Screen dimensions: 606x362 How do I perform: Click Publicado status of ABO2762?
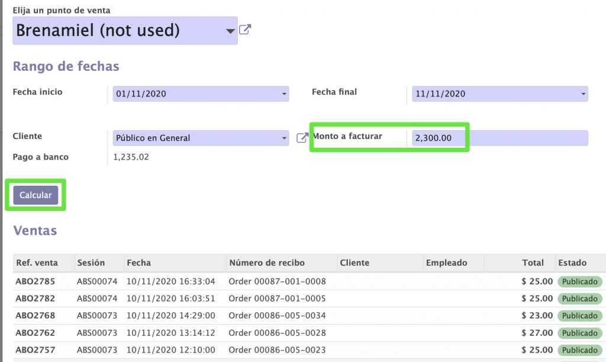(x=580, y=333)
